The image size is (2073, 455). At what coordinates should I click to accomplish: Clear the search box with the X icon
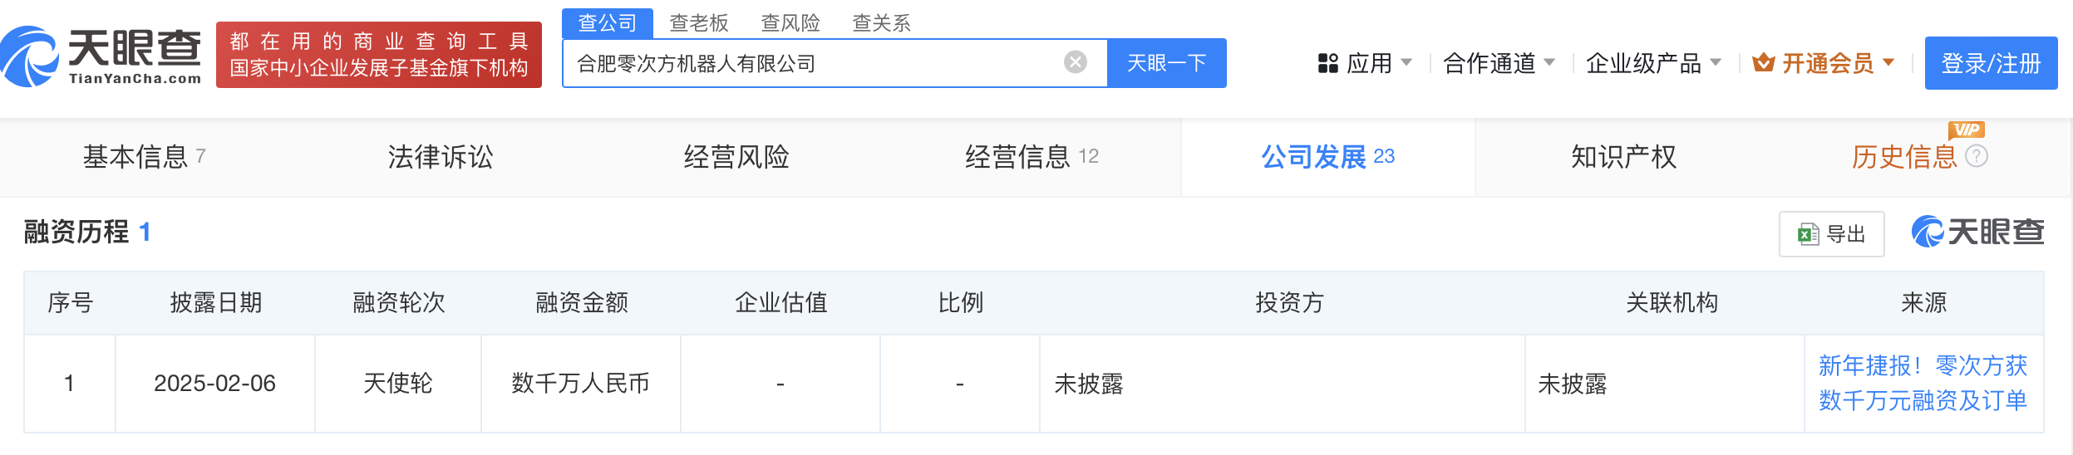point(1075,62)
